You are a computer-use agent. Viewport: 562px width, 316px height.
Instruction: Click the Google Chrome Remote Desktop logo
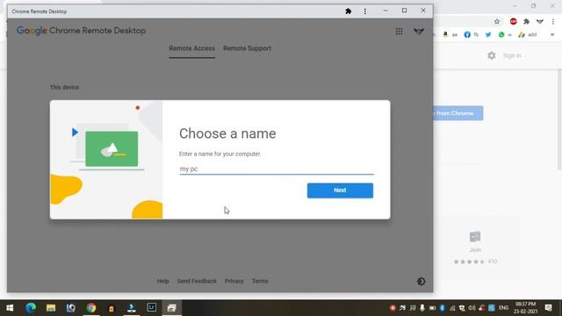coord(82,31)
